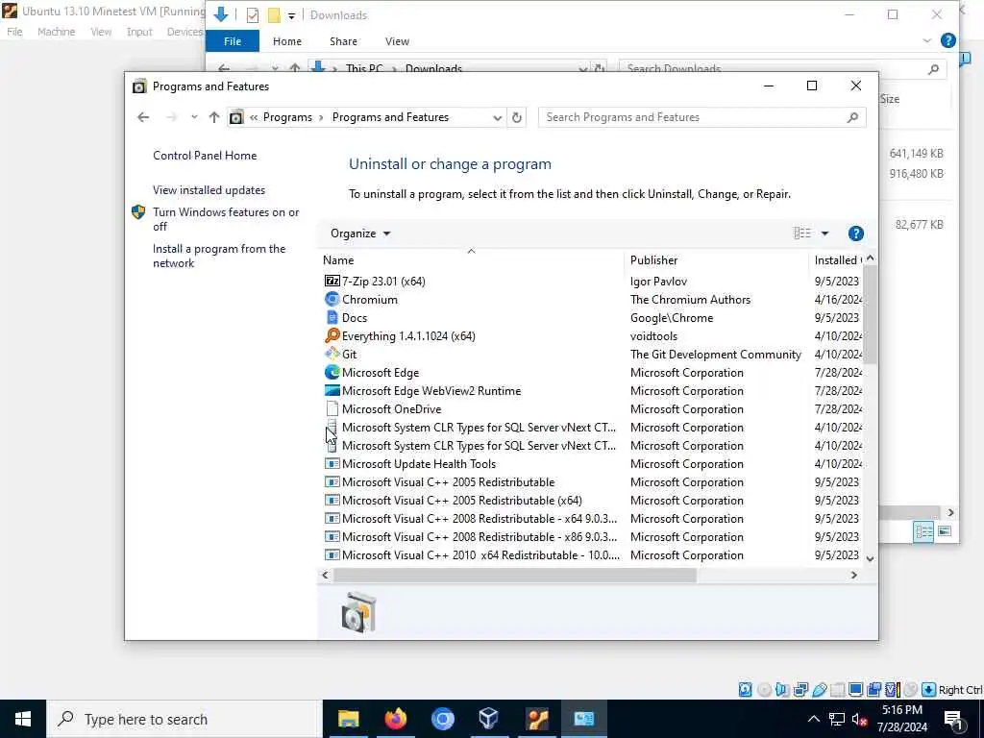Screen dimensions: 984x738
Task: Open Firefox from the taskbar
Action: [x=395, y=719]
